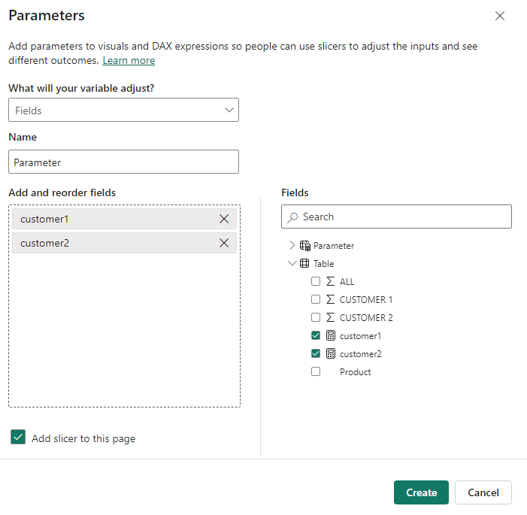Click the sigma icon beside CUSTOMER 1
This screenshot has height=515, width=527.
coord(330,299)
